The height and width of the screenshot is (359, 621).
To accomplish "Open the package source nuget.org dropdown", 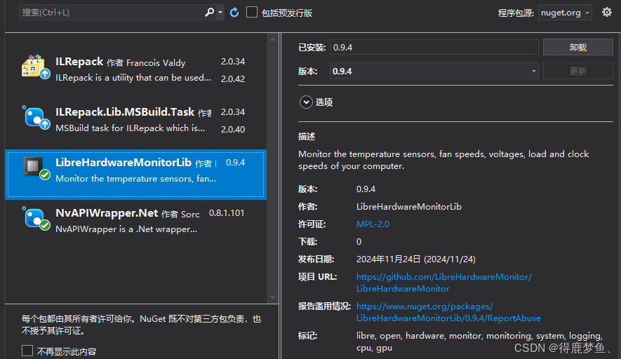I will (565, 13).
